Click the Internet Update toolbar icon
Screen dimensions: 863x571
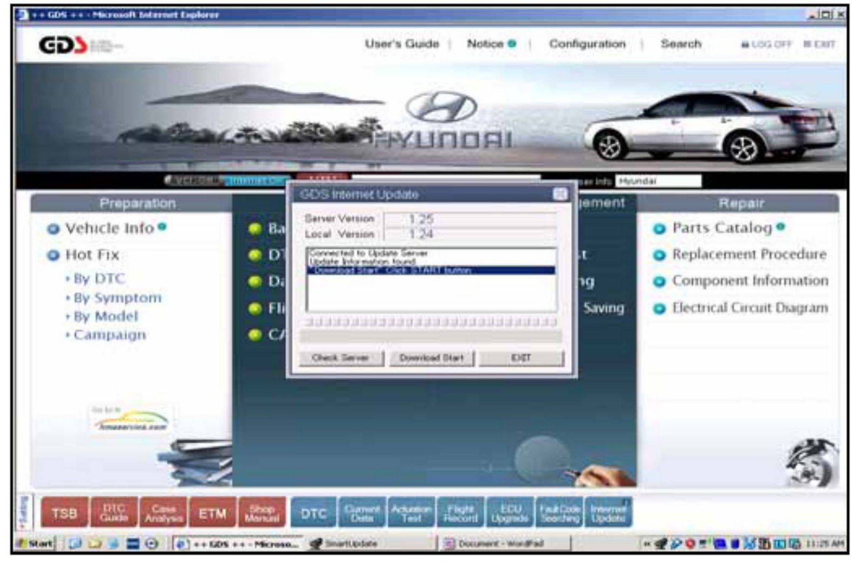tap(608, 513)
